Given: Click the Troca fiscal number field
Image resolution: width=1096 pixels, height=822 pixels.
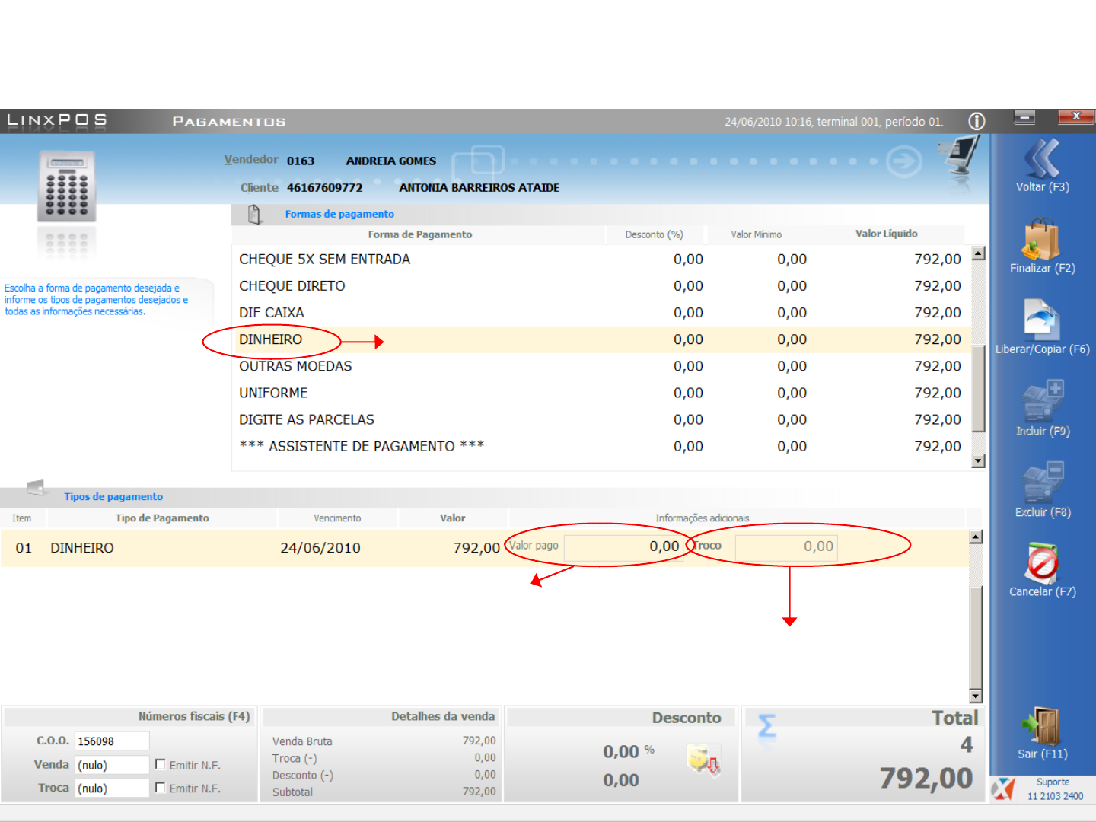Looking at the screenshot, I should tap(112, 789).
